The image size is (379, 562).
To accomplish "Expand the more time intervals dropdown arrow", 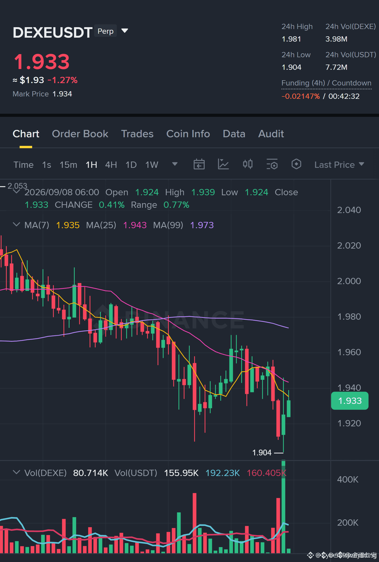I will 175,164.
